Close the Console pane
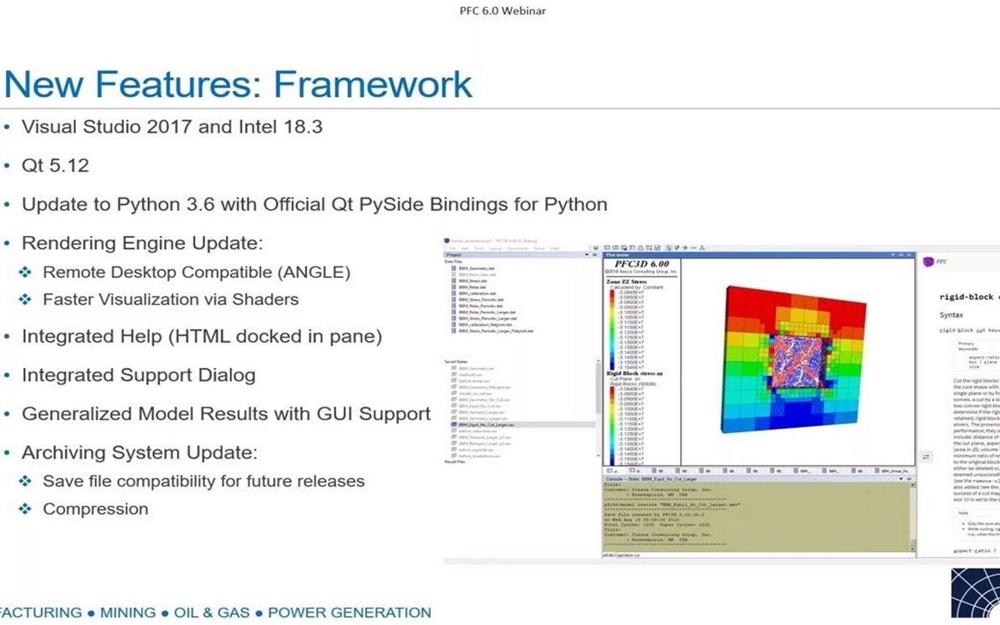1000x625 pixels. tap(909, 479)
